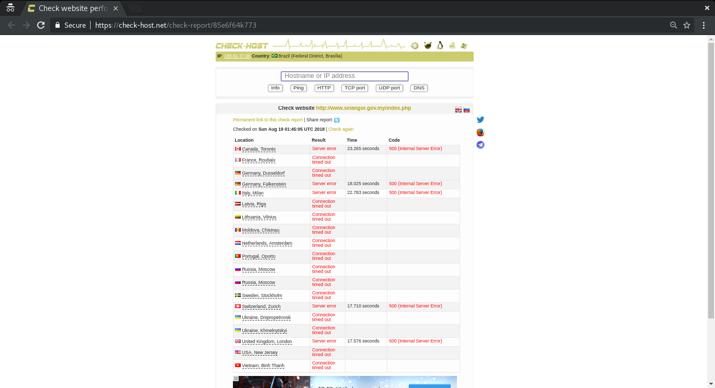Click Germany, Dusseldorf location link
This screenshot has width=715, height=388.
pos(263,174)
